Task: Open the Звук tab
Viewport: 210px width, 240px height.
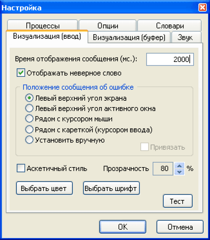Action: coord(185,38)
